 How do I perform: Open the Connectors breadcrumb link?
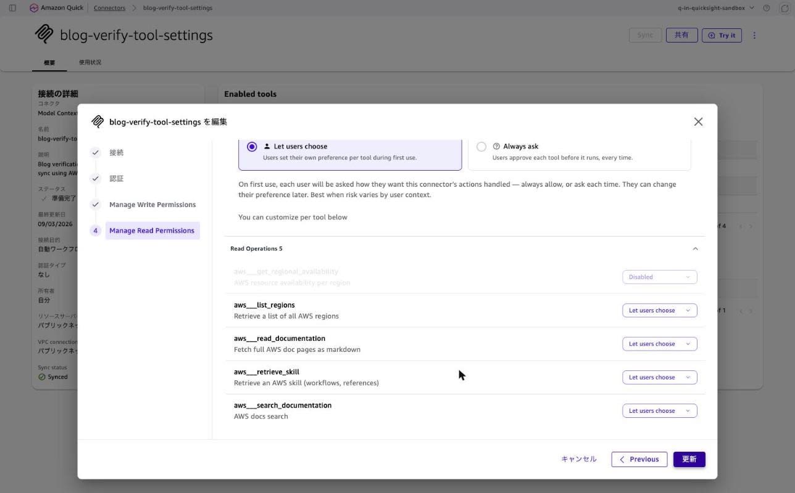pos(109,8)
